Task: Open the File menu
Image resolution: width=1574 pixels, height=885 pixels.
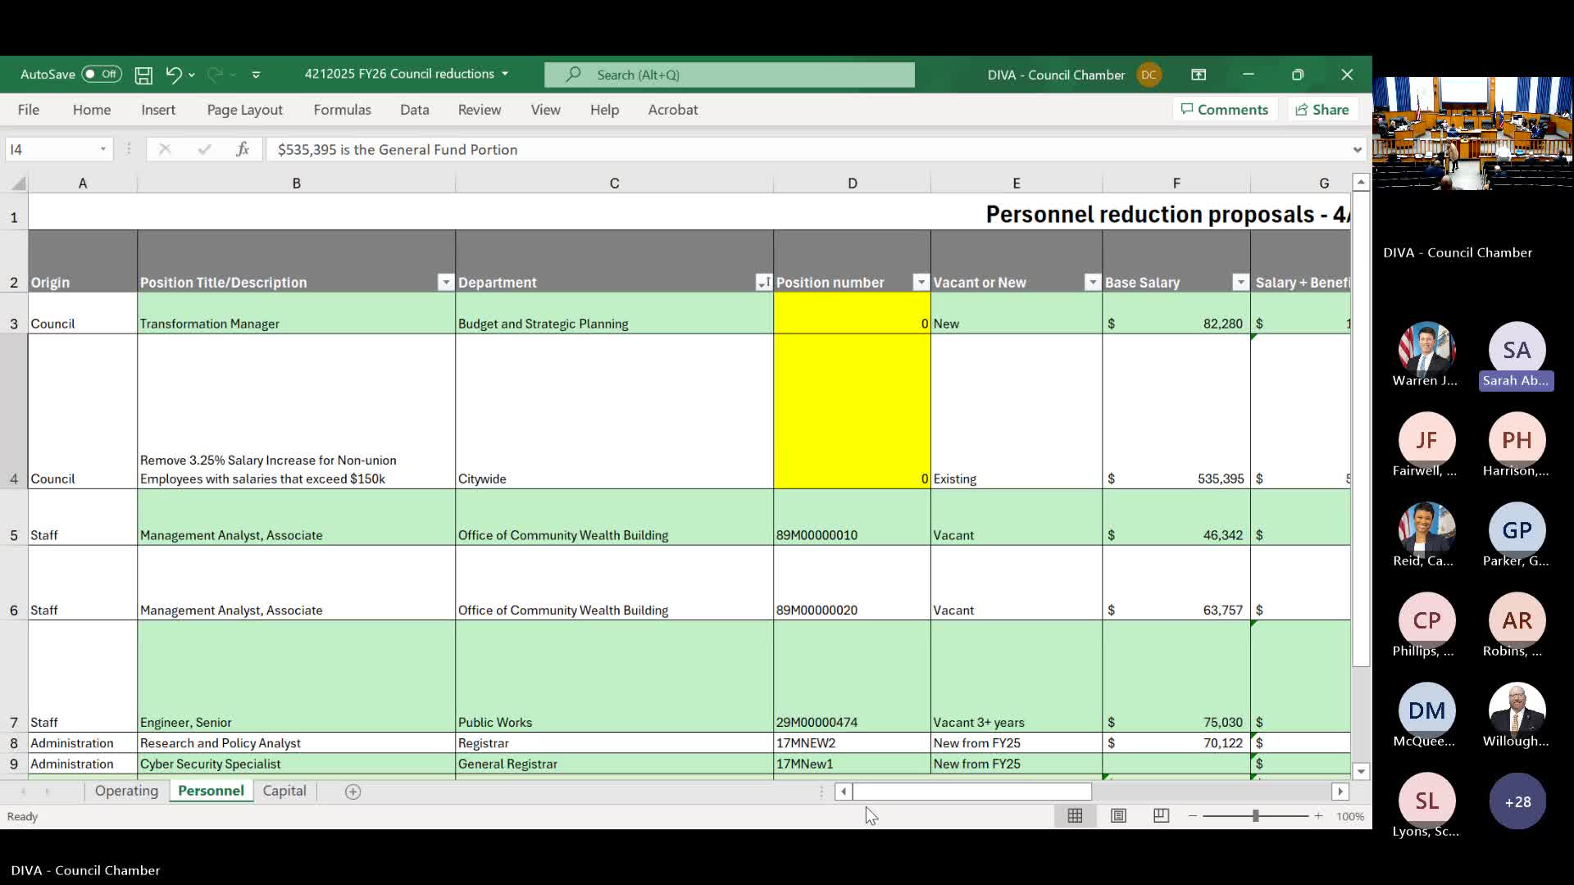Action: 29,110
